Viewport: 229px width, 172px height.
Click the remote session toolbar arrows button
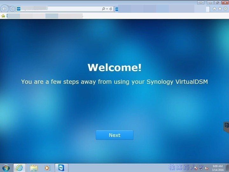[201, 3]
